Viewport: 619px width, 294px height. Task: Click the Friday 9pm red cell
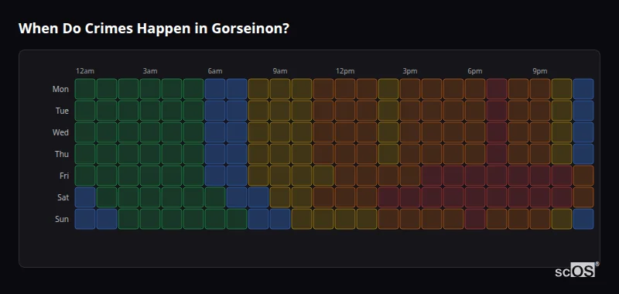point(539,176)
